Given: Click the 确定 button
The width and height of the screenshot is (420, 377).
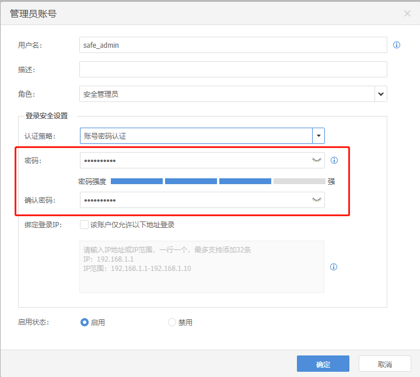Looking at the screenshot, I should 323,364.
